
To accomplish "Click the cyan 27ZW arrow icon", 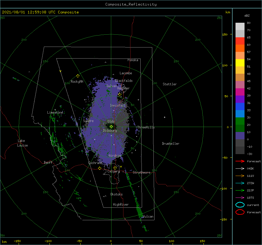I will click(x=240, y=183).
